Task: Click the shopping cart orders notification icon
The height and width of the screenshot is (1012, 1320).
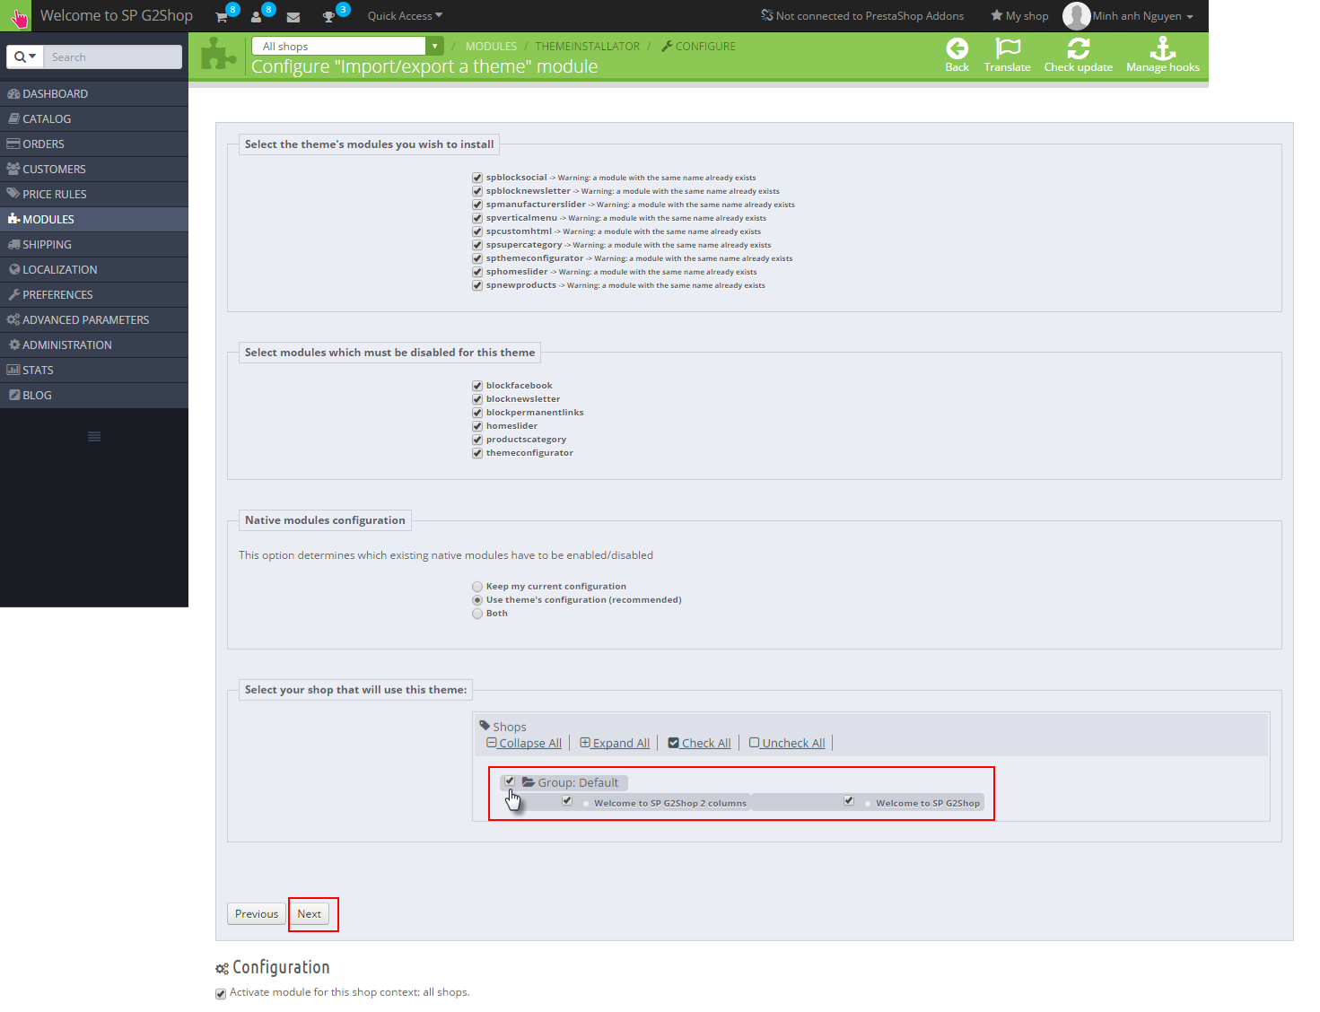Action: (x=222, y=17)
